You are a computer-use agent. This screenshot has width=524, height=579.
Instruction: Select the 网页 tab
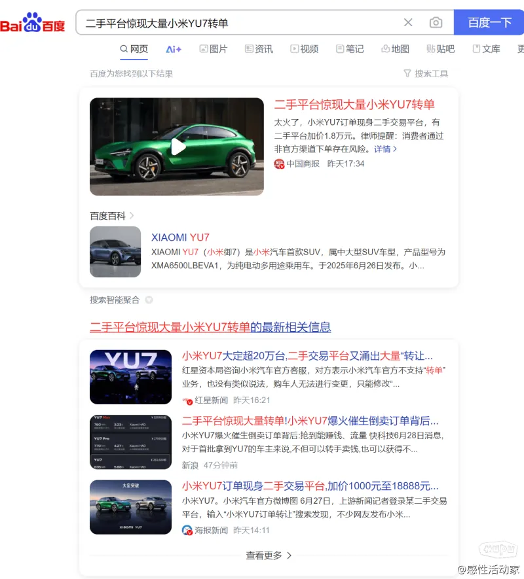tap(134, 49)
